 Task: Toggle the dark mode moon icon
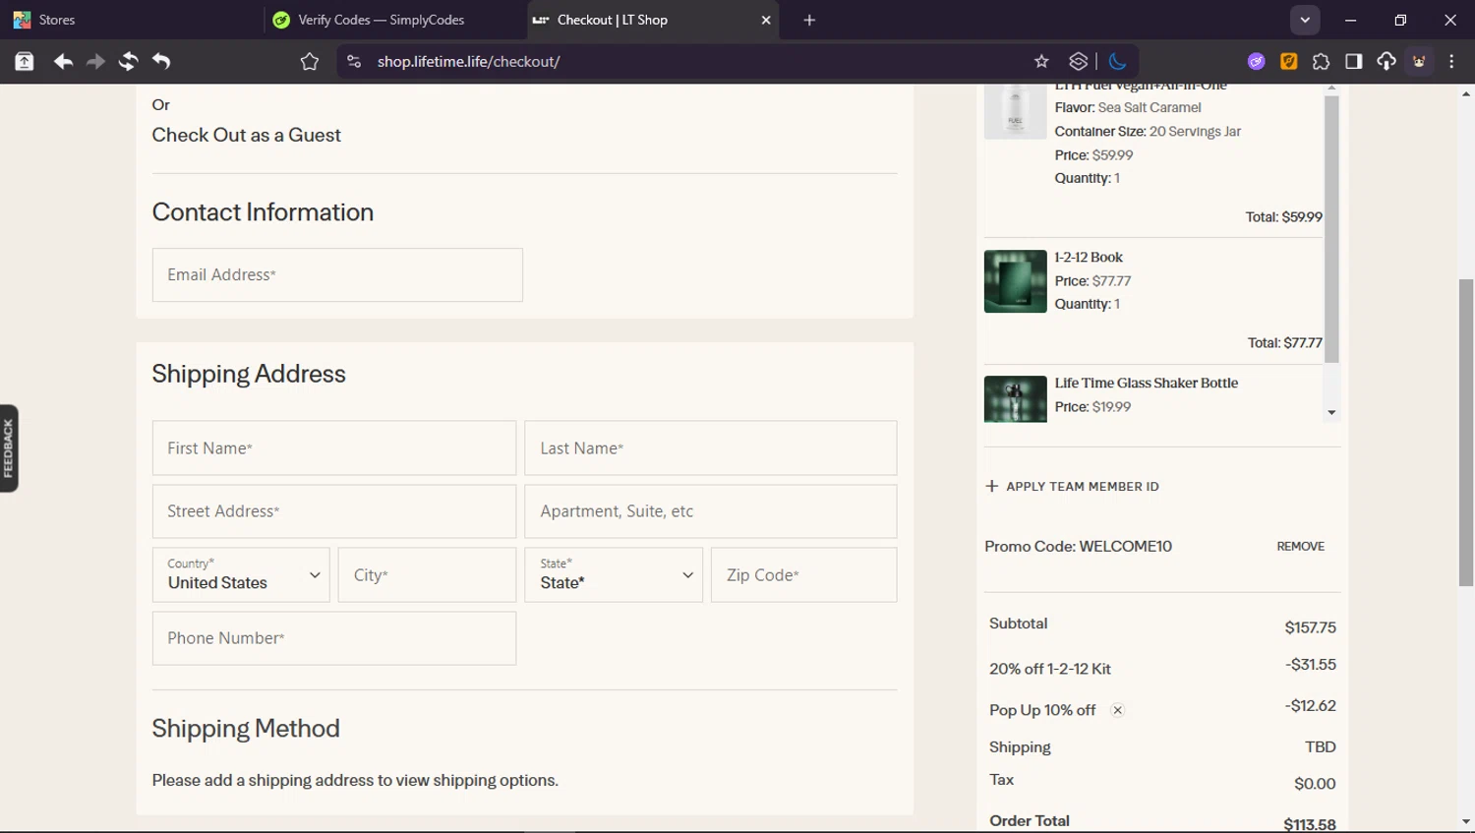point(1117,61)
